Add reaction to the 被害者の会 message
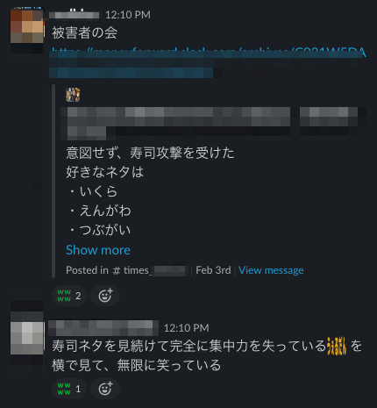The image size is (377, 408). tap(105, 296)
